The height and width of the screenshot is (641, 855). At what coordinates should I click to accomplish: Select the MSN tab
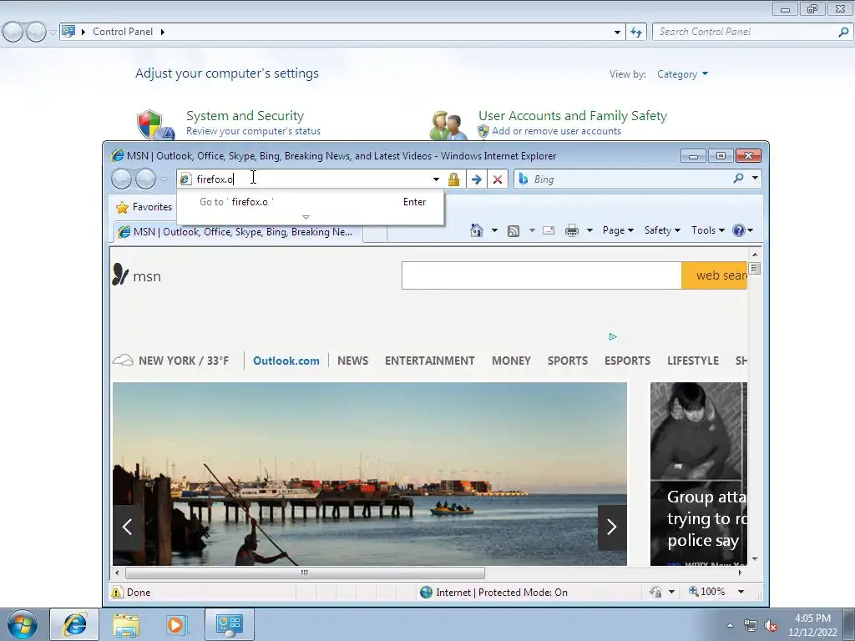[x=238, y=232]
